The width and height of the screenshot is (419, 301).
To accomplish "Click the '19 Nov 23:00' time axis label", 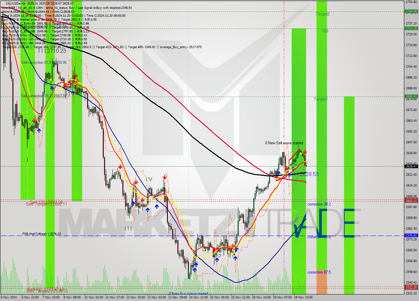I will (x=303, y=297).
